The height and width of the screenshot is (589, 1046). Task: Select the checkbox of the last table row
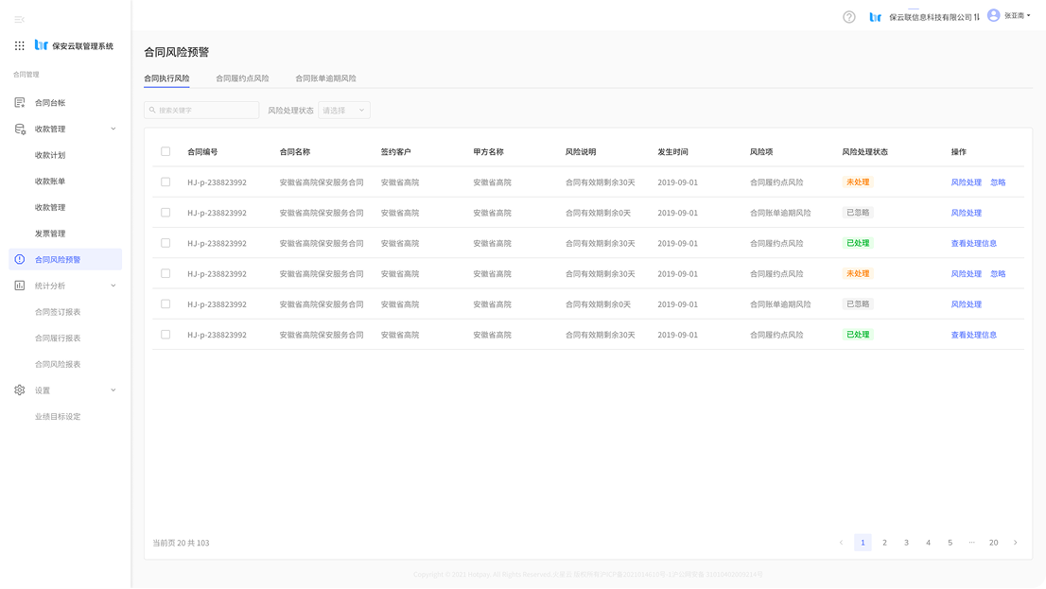166,334
